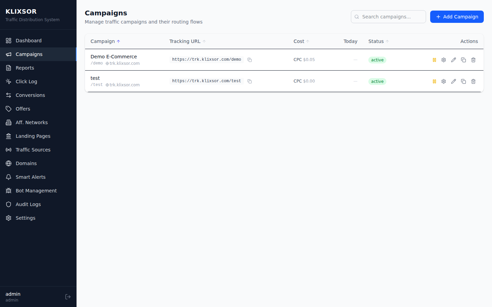Navigate to Bot Management in the sidebar

36,190
